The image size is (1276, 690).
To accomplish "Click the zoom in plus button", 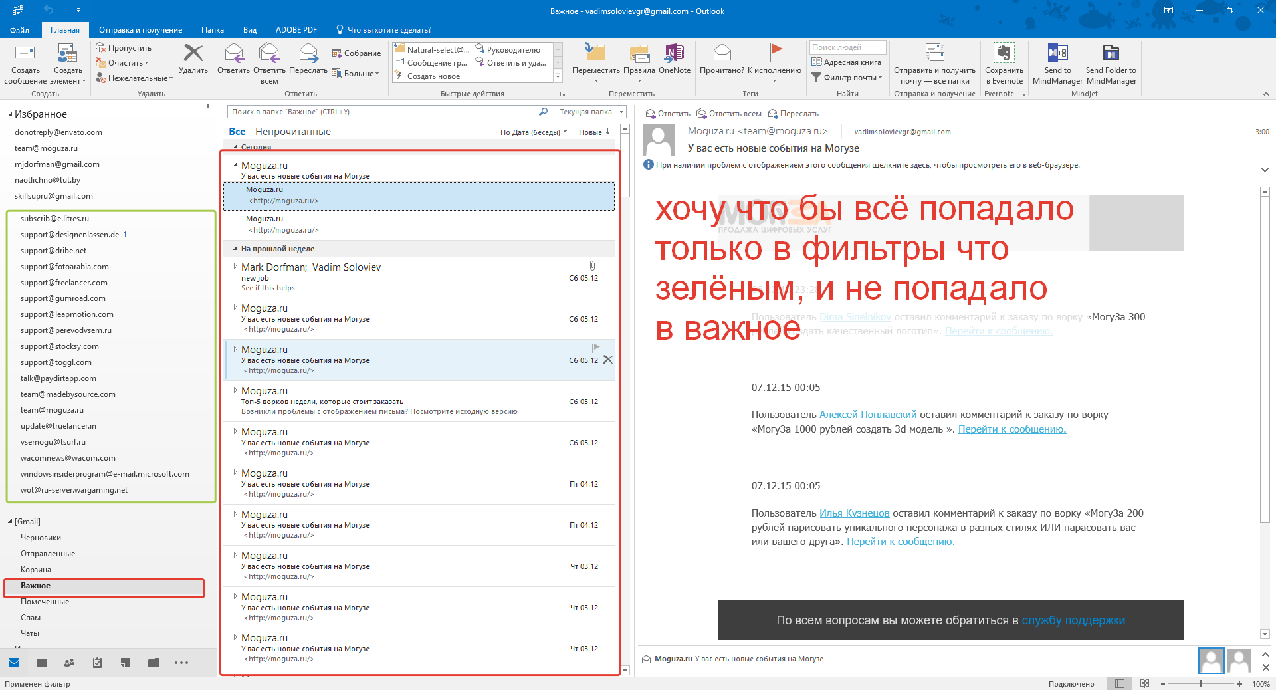I will [x=1239, y=683].
